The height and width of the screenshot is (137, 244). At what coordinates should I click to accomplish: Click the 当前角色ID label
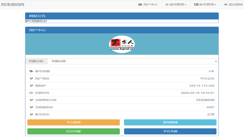(x=44, y=107)
